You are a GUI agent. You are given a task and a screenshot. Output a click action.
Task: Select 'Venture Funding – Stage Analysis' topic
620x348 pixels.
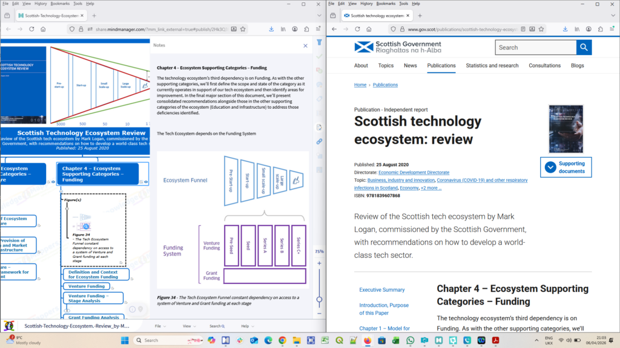(93, 298)
